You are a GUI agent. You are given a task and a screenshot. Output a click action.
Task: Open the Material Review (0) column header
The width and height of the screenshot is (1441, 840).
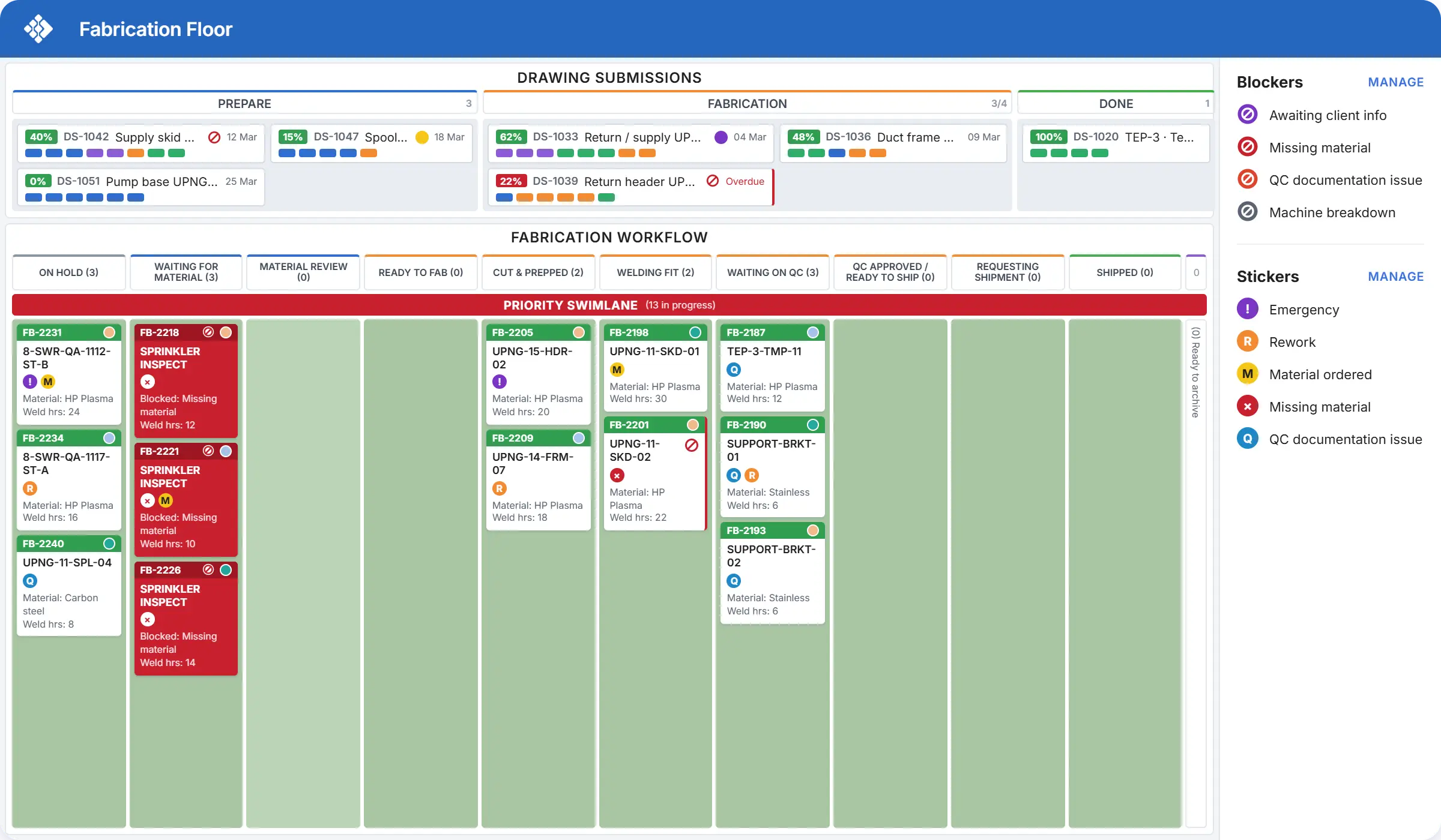click(304, 272)
